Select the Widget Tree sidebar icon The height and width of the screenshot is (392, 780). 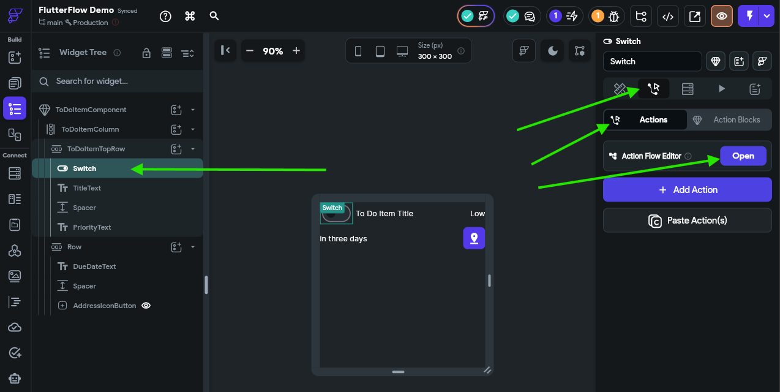coord(15,108)
